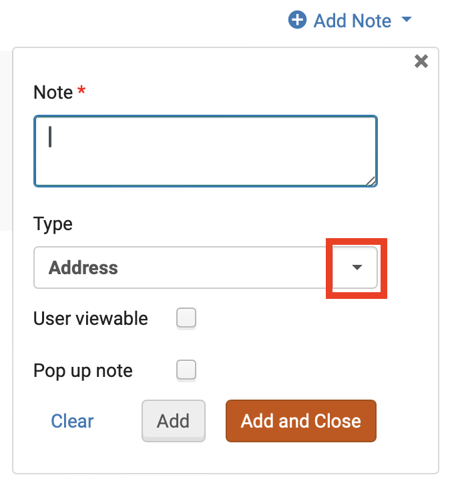This screenshot has height=499, width=450.
Task: Click the red required asterisk next to Note
Action: click(81, 91)
